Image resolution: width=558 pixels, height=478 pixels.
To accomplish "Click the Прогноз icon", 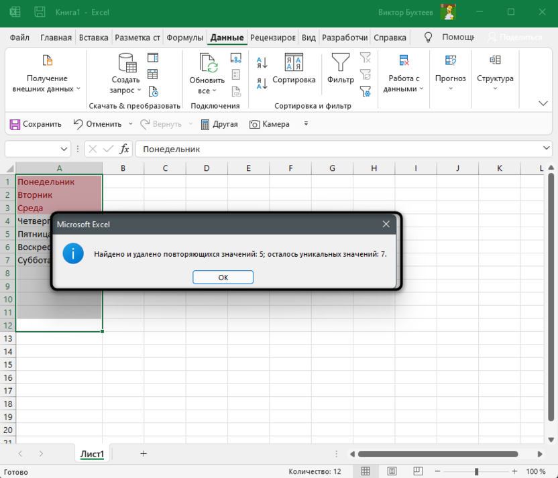I will click(x=451, y=60).
